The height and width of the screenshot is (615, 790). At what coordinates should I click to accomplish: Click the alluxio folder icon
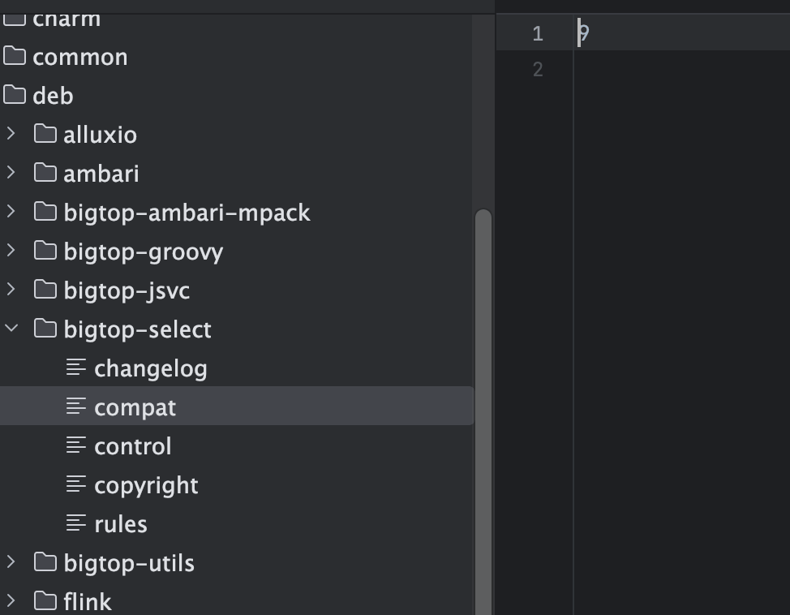click(45, 134)
